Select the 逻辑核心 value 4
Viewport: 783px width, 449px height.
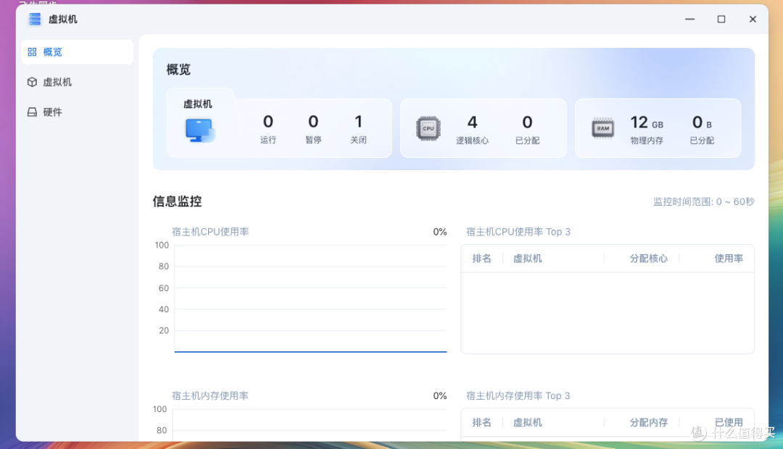(x=473, y=122)
